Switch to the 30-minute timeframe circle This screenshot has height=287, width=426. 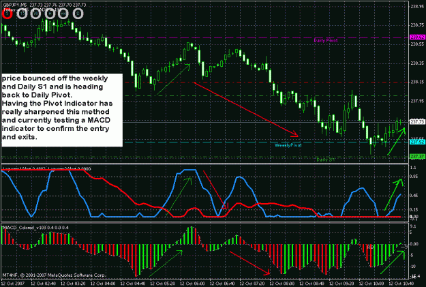[35, 14]
